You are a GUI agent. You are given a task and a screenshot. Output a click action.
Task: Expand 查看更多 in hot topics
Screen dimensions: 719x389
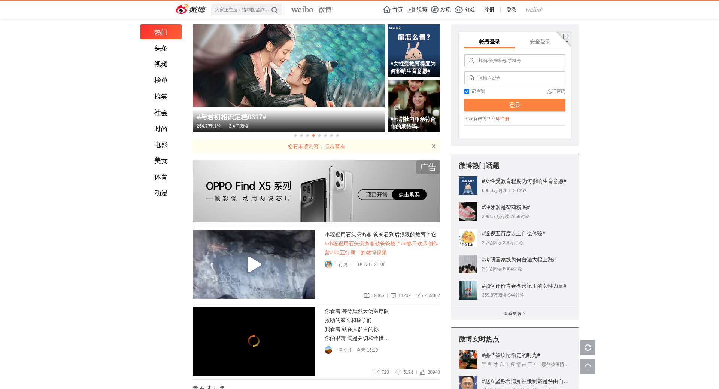pos(514,313)
